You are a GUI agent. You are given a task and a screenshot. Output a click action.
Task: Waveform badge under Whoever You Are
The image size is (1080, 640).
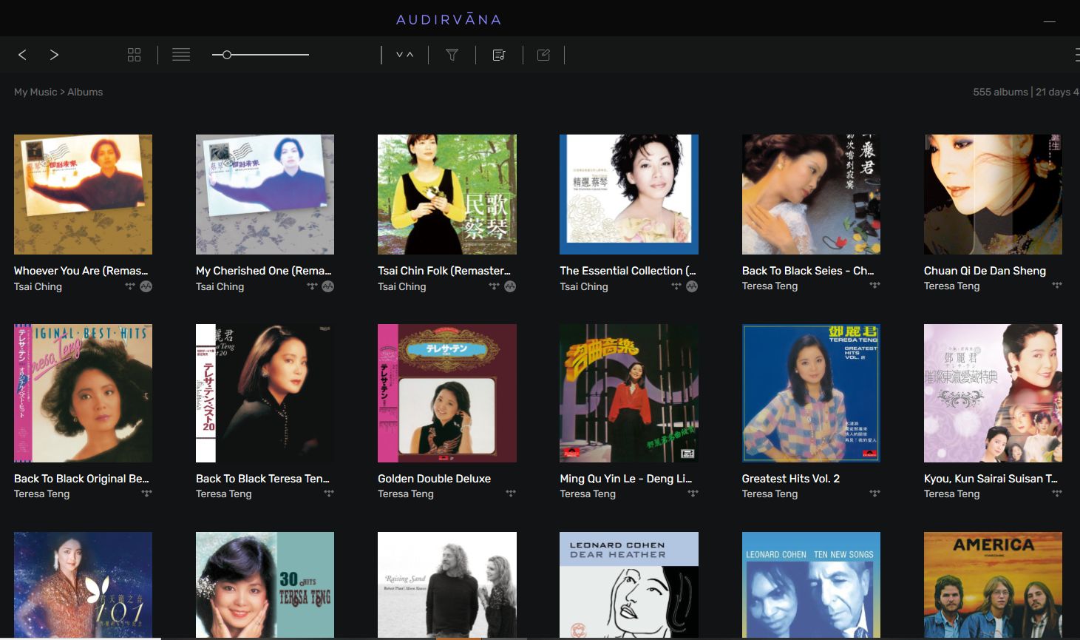pyautogui.click(x=146, y=286)
